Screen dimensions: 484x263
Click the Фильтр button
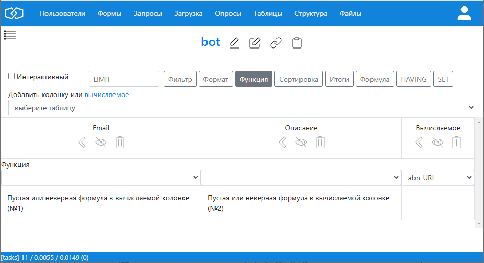pyautogui.click(x=180, y=79)
